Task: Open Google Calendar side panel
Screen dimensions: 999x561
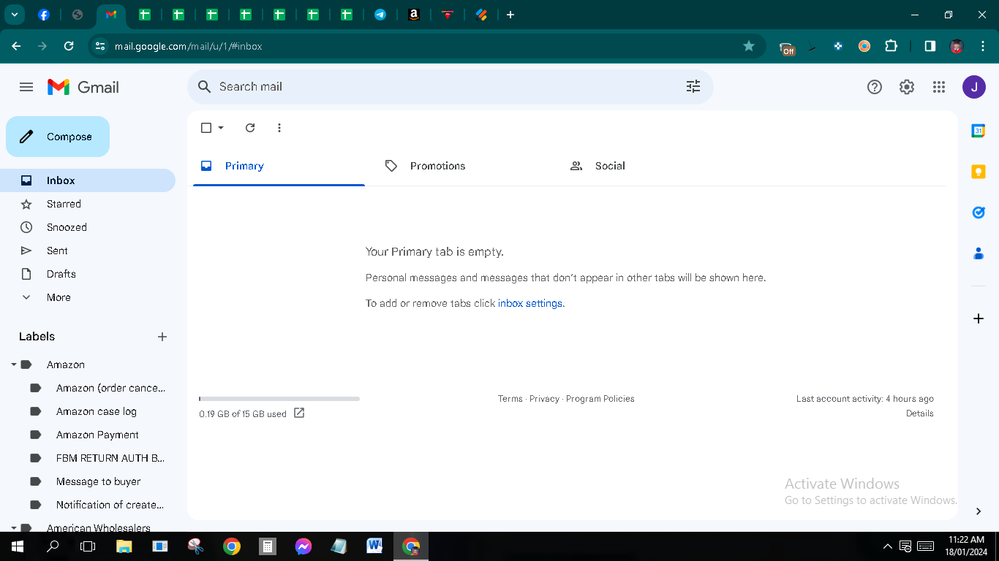Action: click(x=979, y=131)
